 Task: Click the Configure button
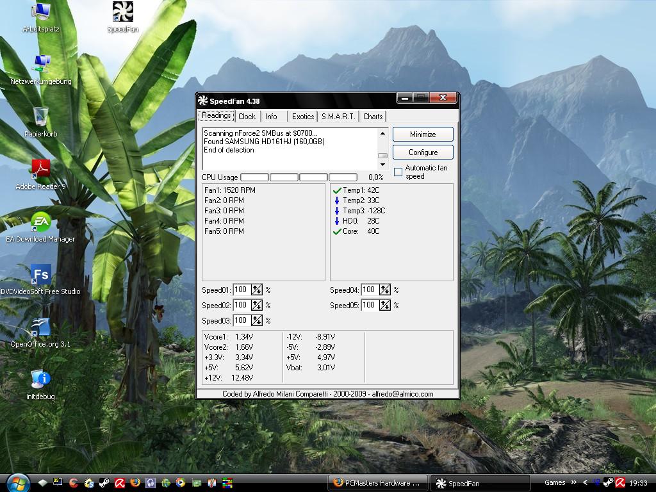423,152
